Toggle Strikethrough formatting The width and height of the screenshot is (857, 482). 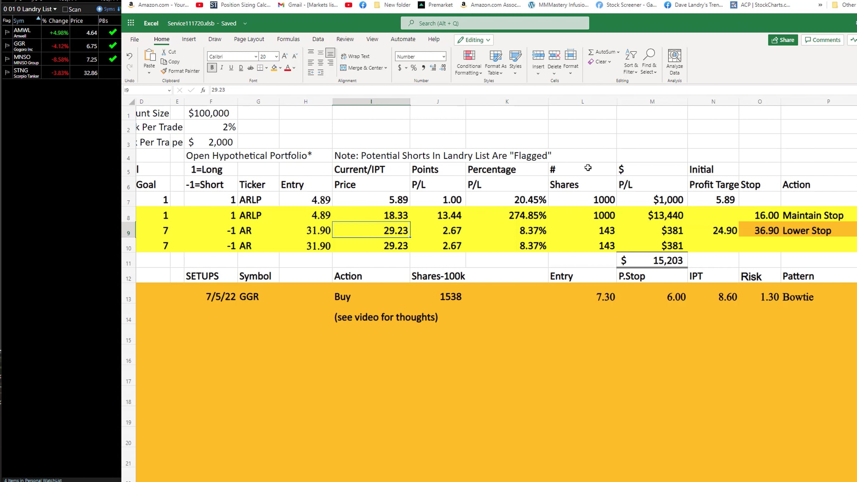[x=250, y=67]
